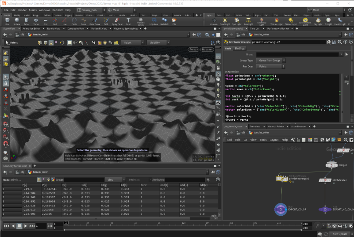The image size is (354, 237).
Task: Switch to the Bindings tab
Action: point(240,48)
